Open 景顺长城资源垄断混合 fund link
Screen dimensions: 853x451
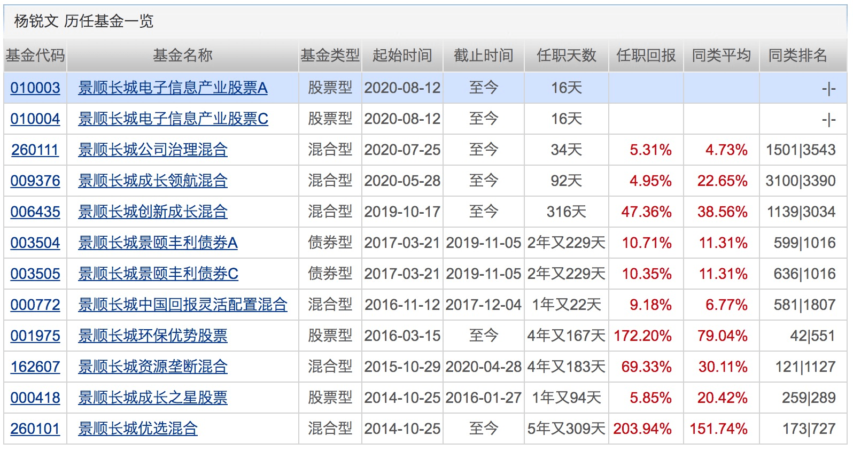click(x=153, y=367)
